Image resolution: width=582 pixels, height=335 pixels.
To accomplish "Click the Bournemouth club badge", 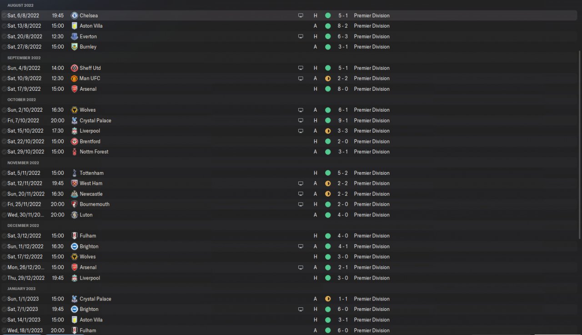I will (75, 204).
